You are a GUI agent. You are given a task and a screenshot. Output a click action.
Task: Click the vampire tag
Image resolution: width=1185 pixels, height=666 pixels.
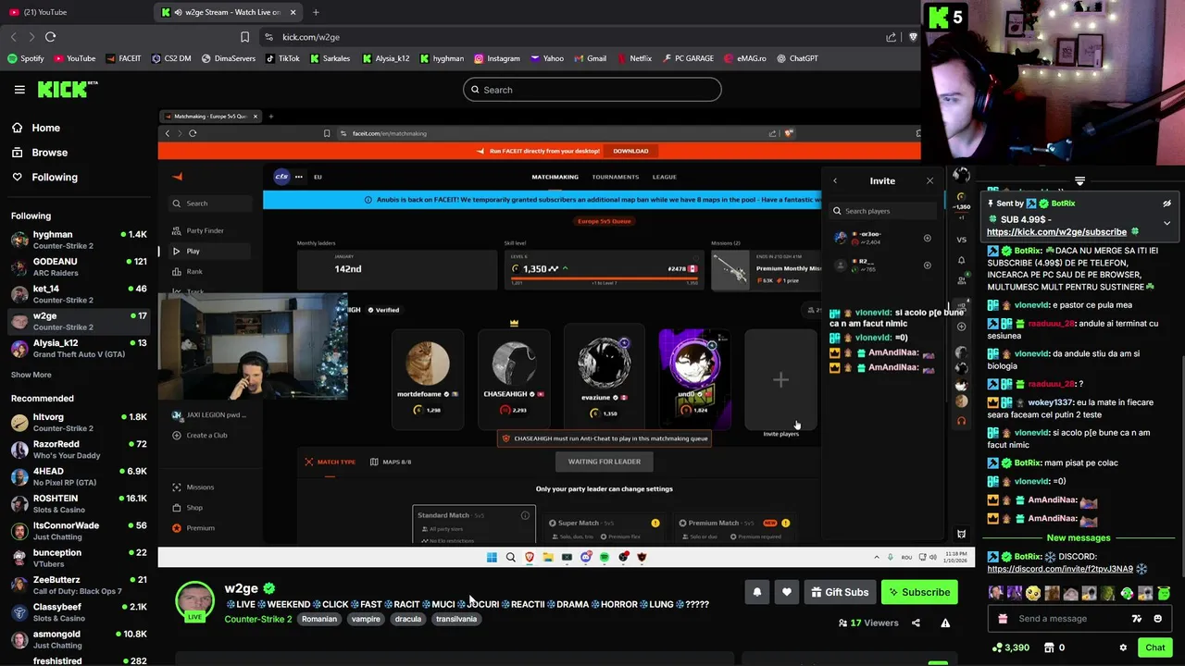point(366,619)
